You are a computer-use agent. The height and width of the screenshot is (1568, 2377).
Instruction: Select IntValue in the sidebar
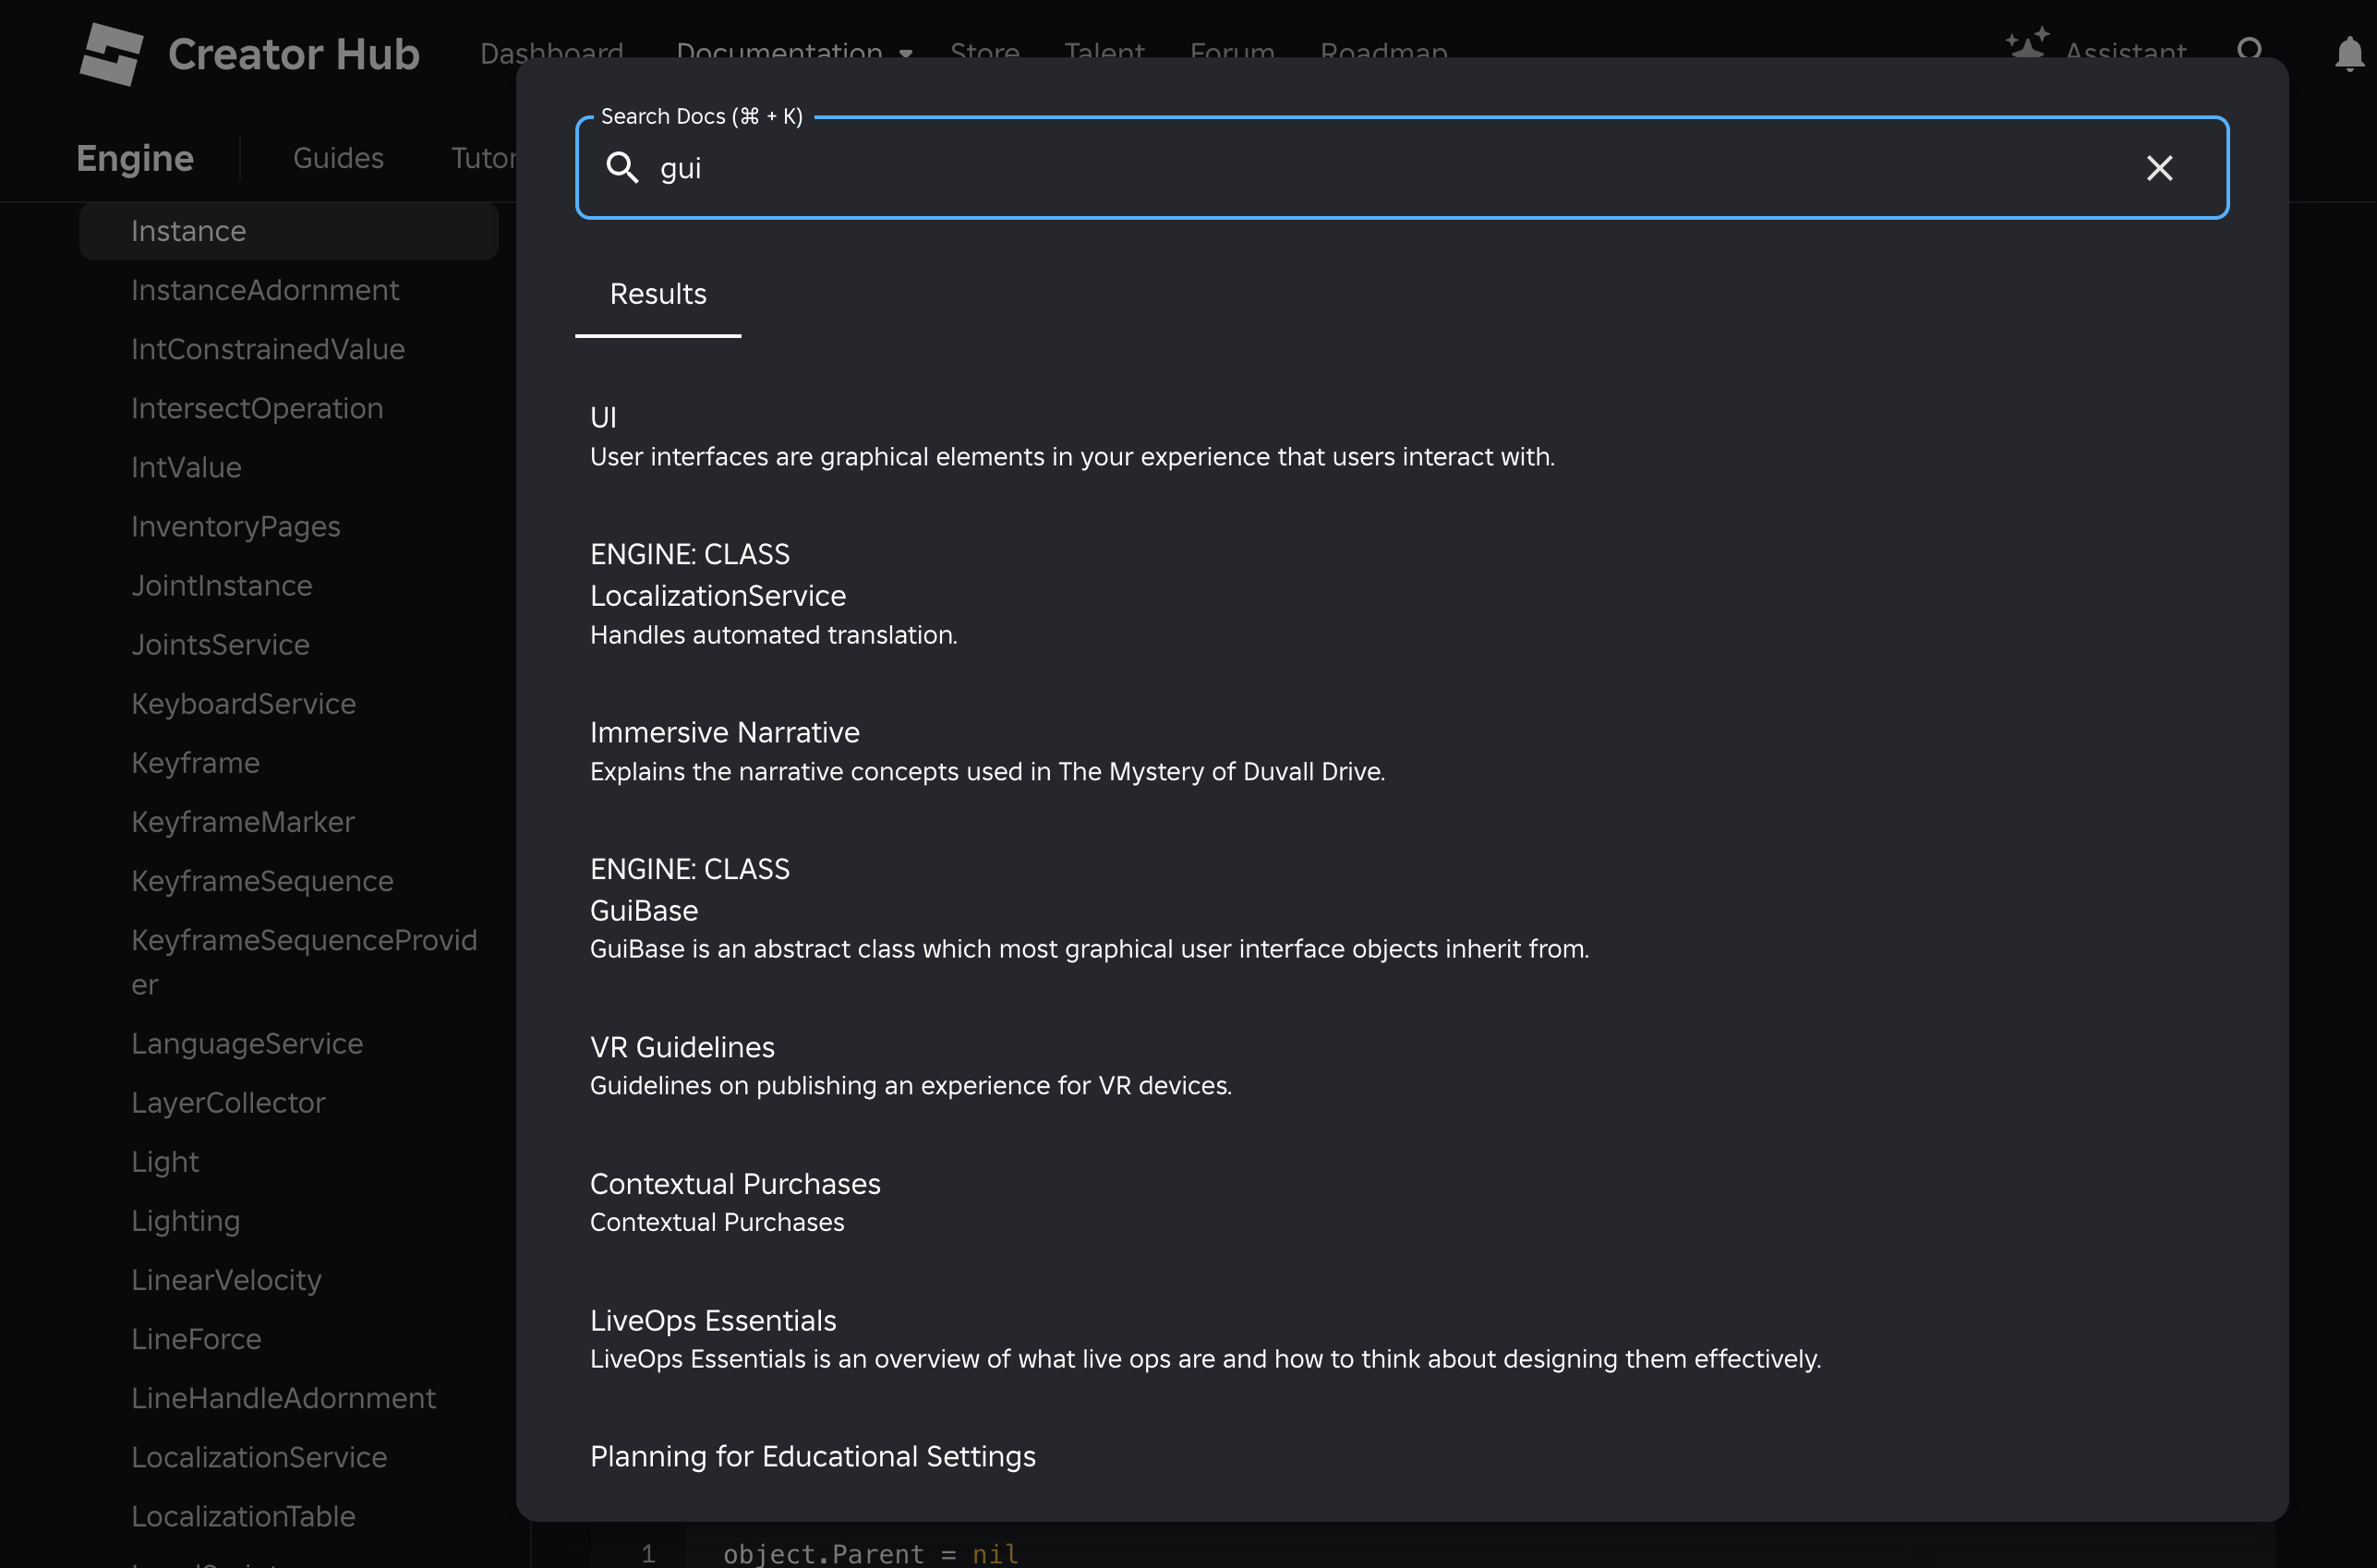coord(186,467)
